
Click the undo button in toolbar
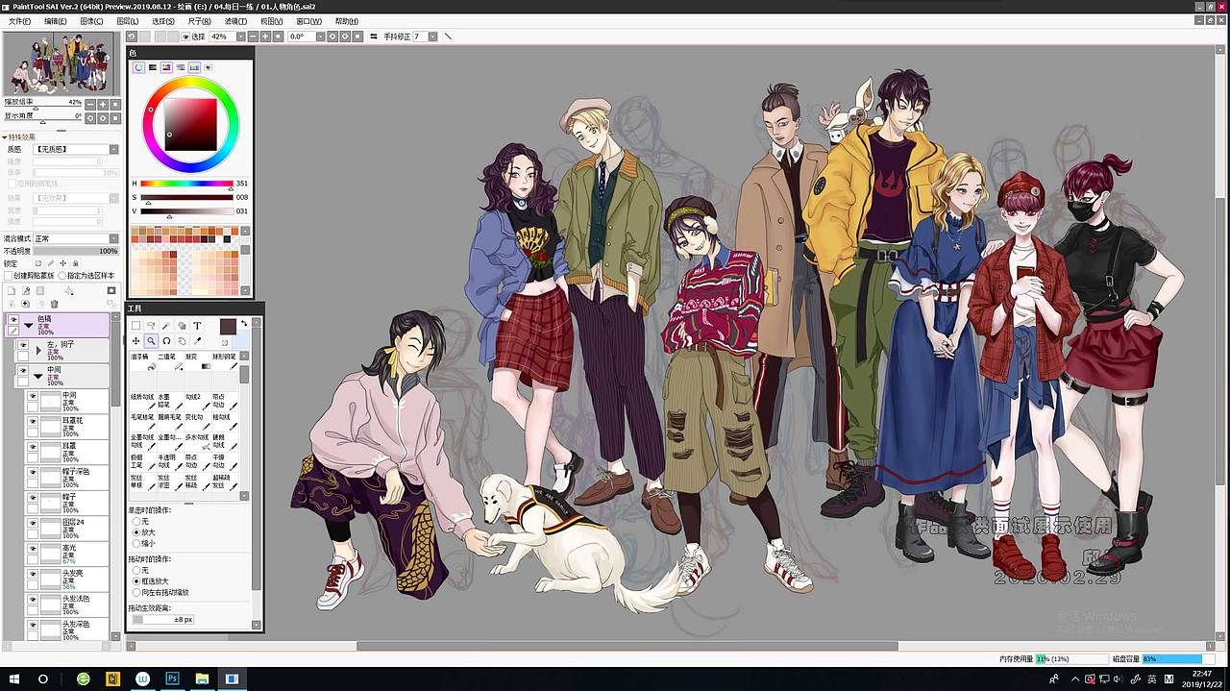click(132, 37)
